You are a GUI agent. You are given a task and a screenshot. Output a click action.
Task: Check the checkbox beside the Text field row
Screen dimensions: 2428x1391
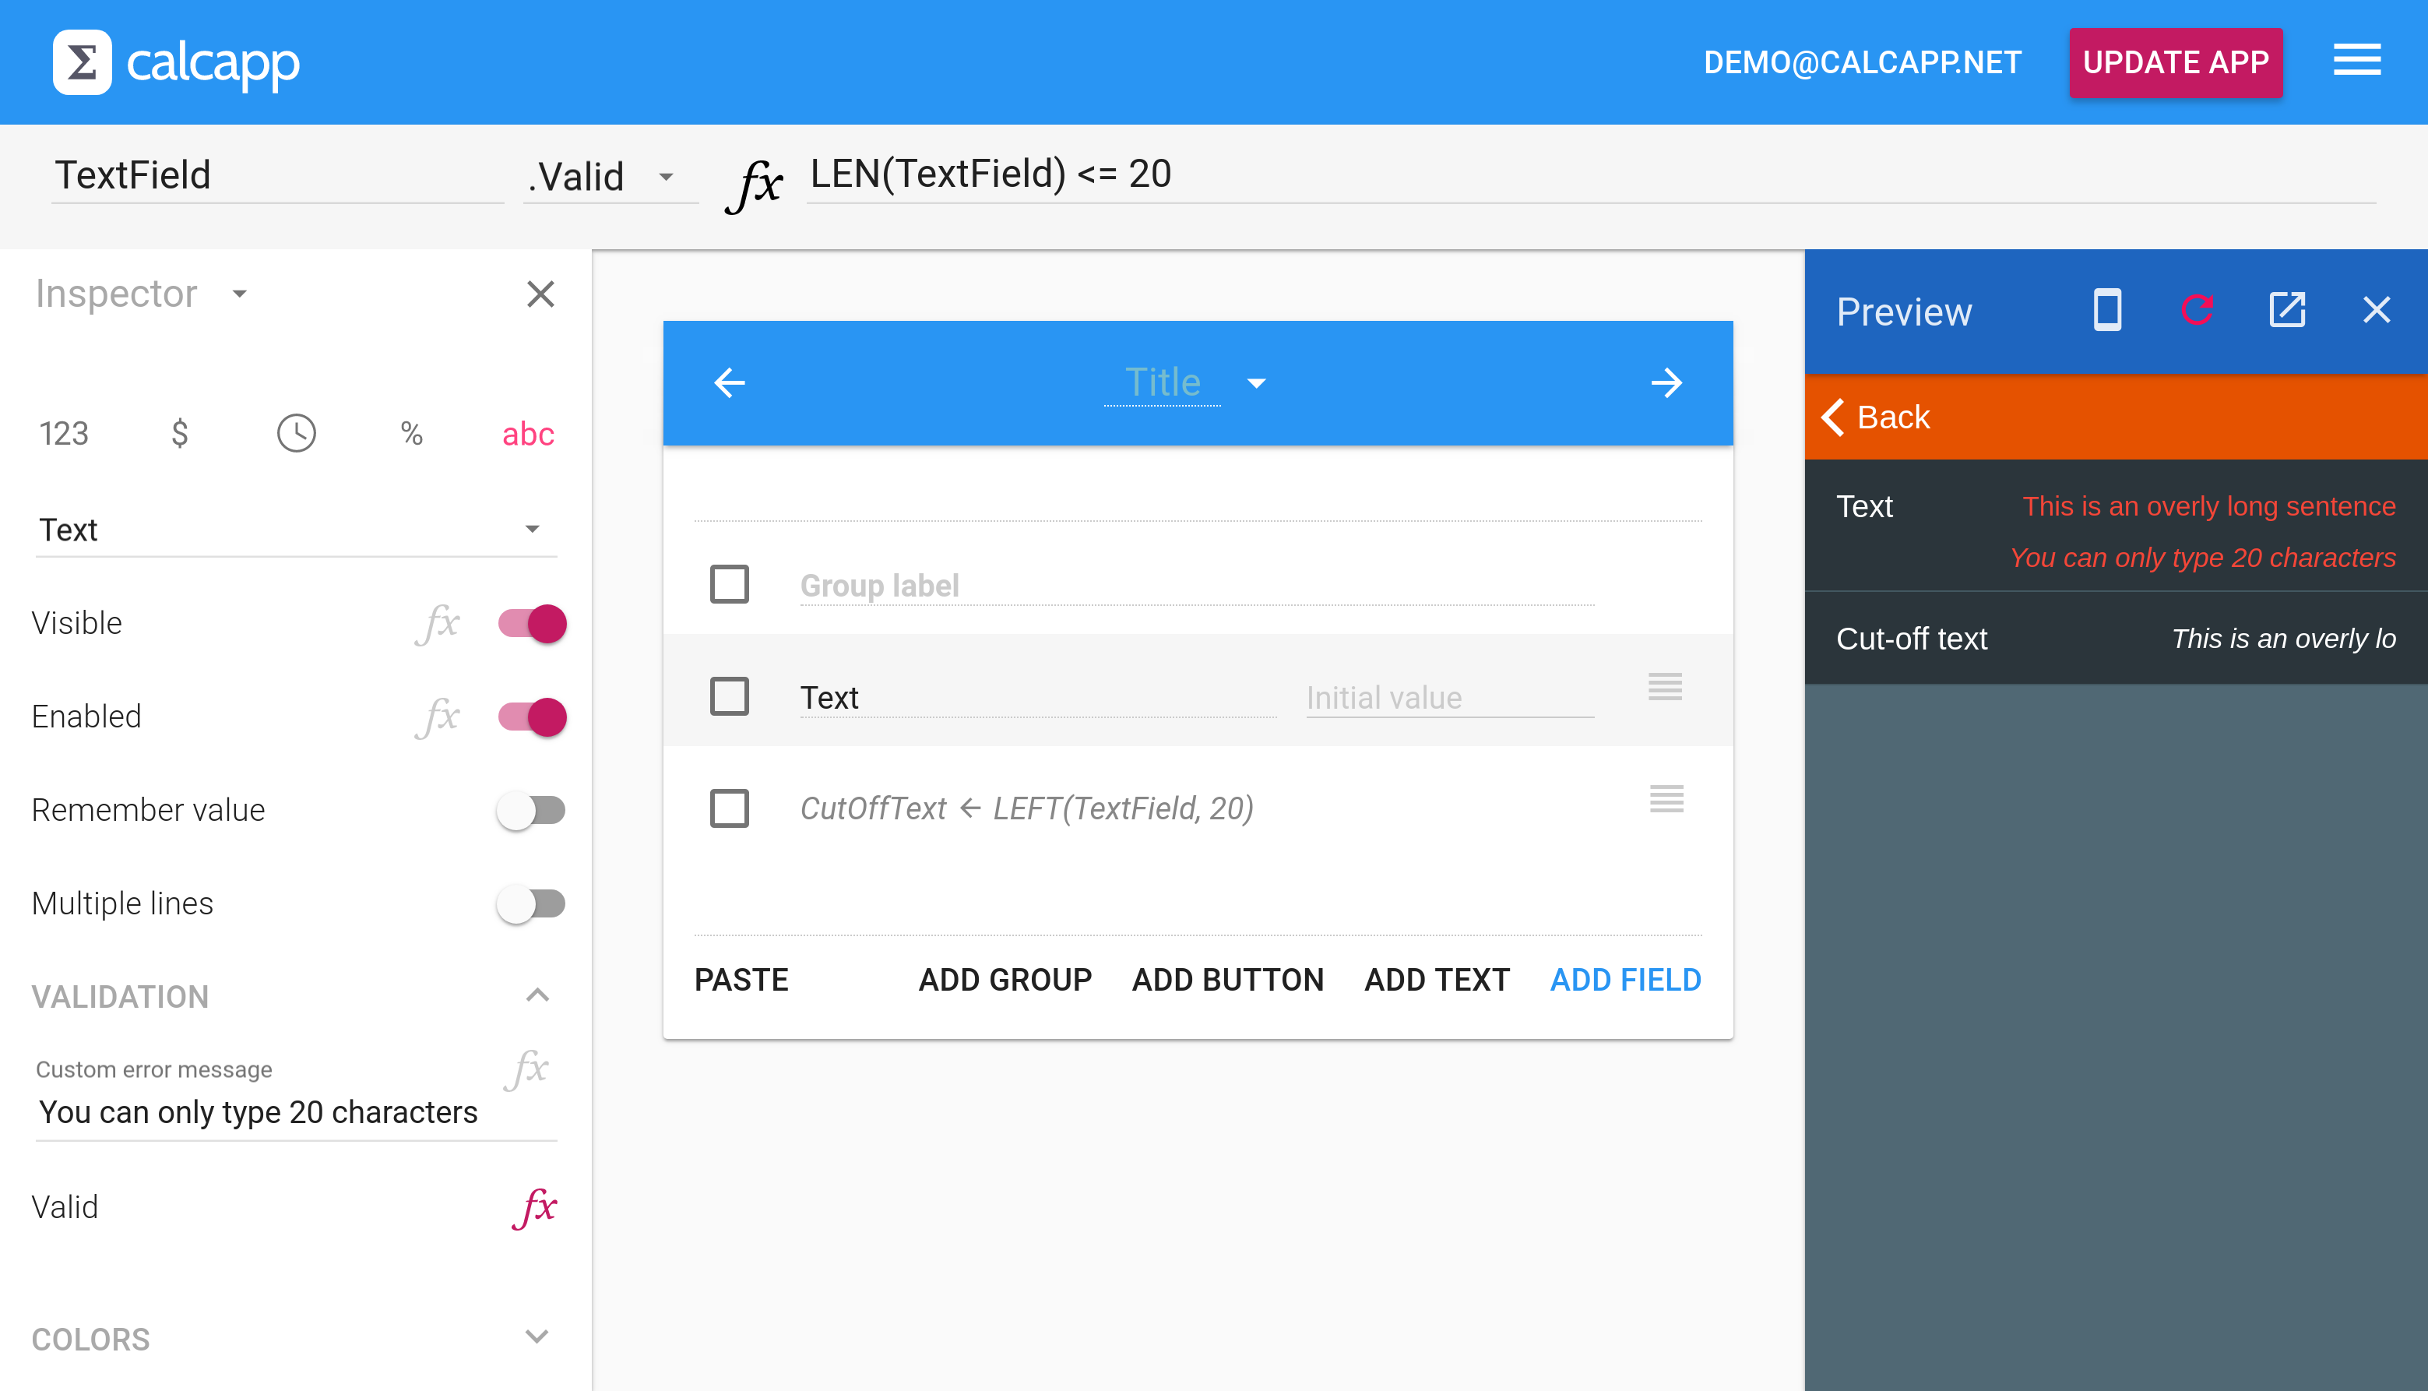tap(729, 697)
